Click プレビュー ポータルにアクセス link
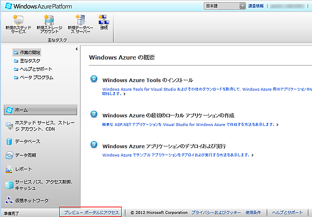This screenshot has width=312, height=217. (92, 213)
